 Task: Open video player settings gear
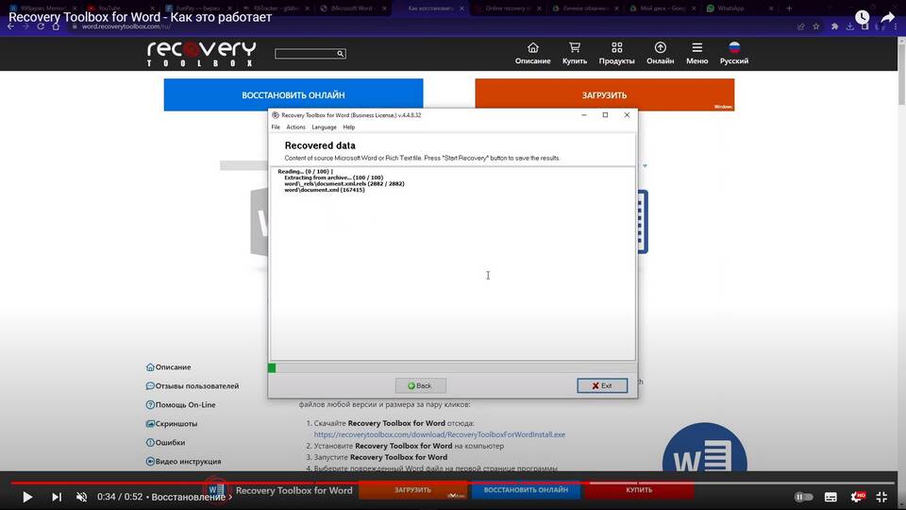coord(858,497)
